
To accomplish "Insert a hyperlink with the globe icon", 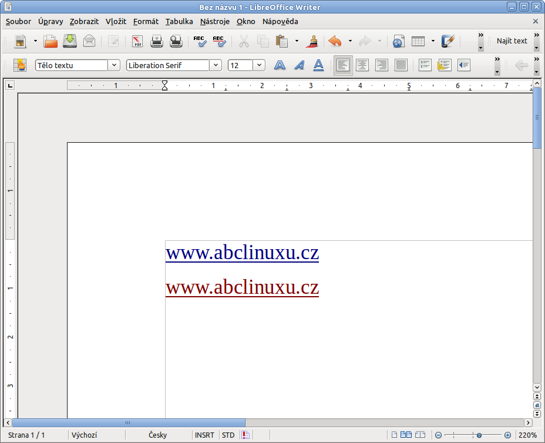I will pyautogui.click(x=399, y=41).
